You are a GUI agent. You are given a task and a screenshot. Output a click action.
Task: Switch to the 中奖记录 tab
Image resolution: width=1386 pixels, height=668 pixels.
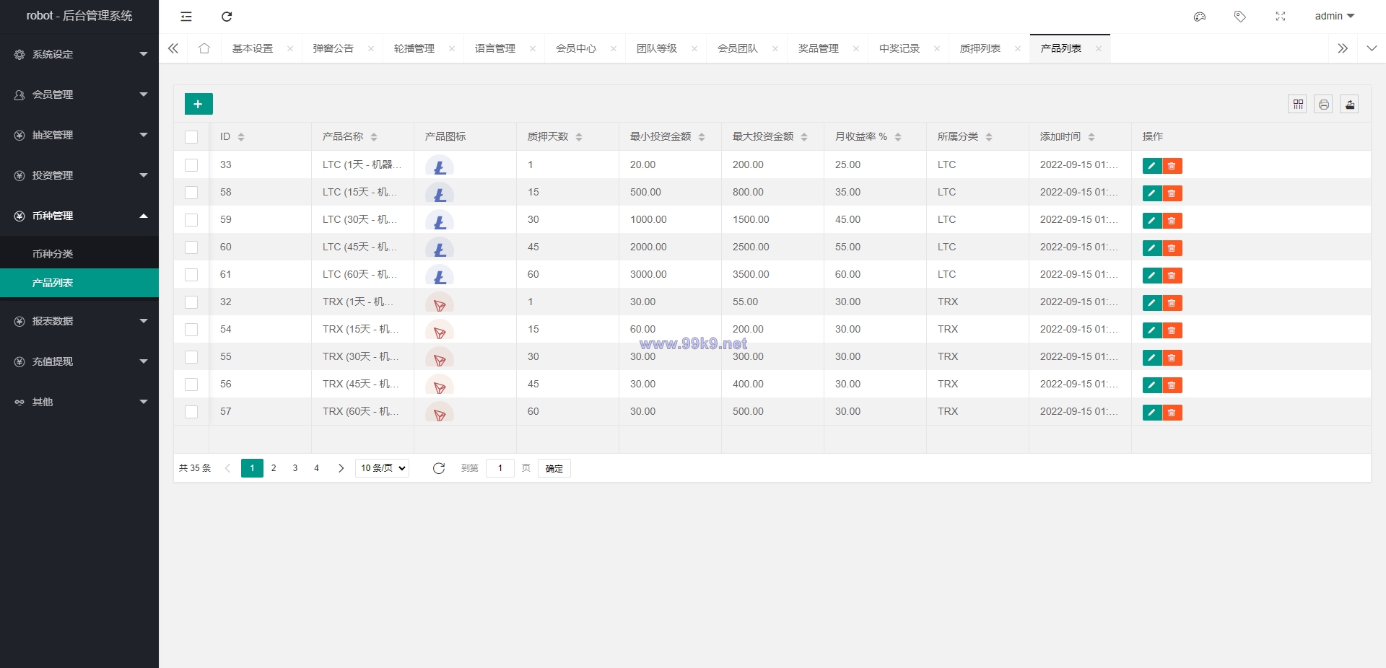pos(899,48)
